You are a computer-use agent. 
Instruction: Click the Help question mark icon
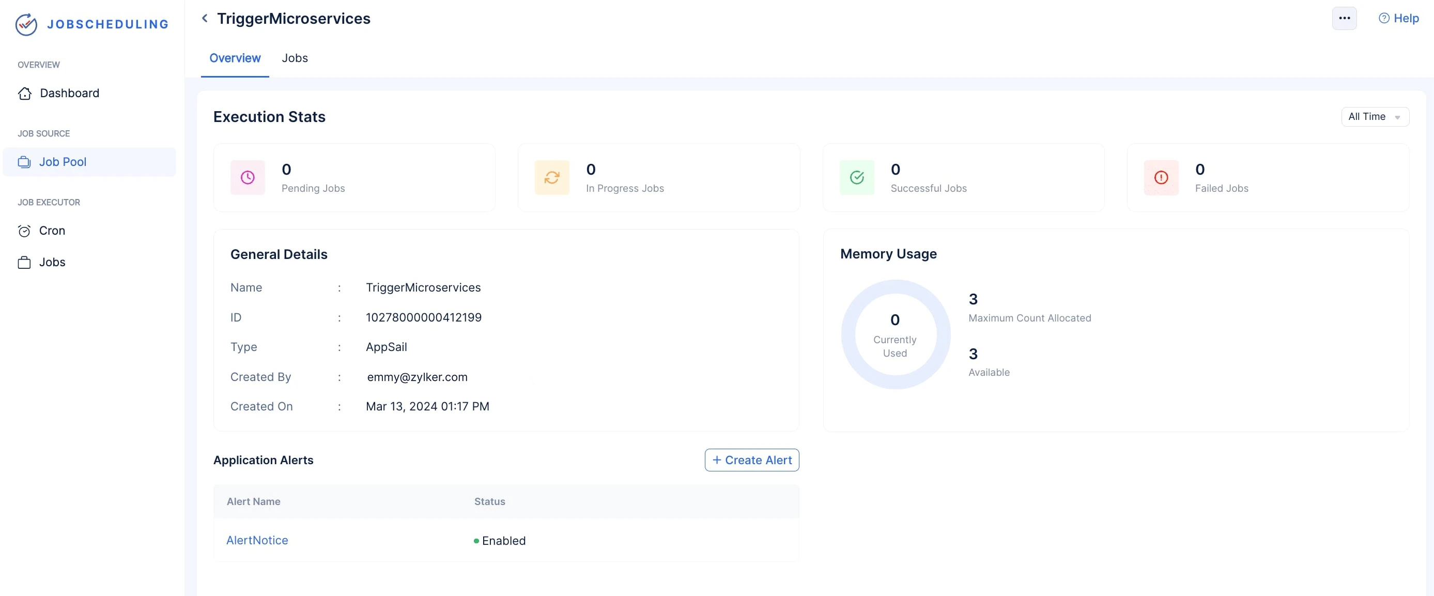coord(1383,19)
